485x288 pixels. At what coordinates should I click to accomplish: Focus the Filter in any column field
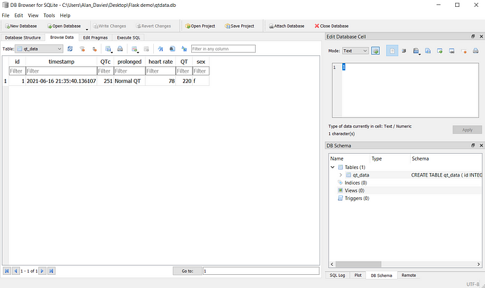(x=223, y=49)
